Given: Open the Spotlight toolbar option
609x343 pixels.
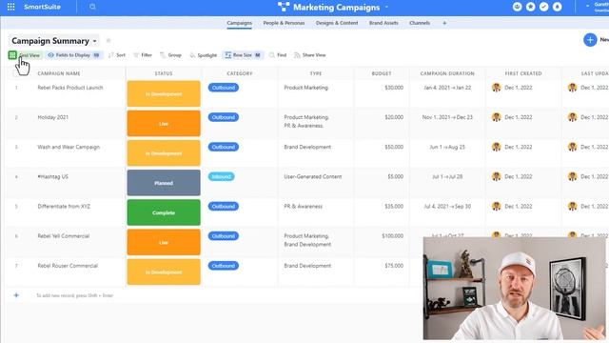Looking at the screenshot, I should pyautogui.click(x=203, y=55).
